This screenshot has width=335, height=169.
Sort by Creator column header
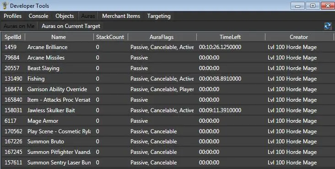click(x=299, y=37)
